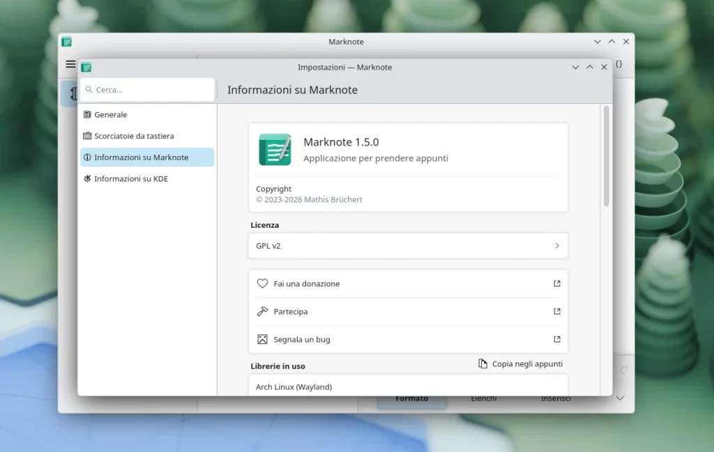Click the heart donation icon
714x452 pixels.
[263, 283]
